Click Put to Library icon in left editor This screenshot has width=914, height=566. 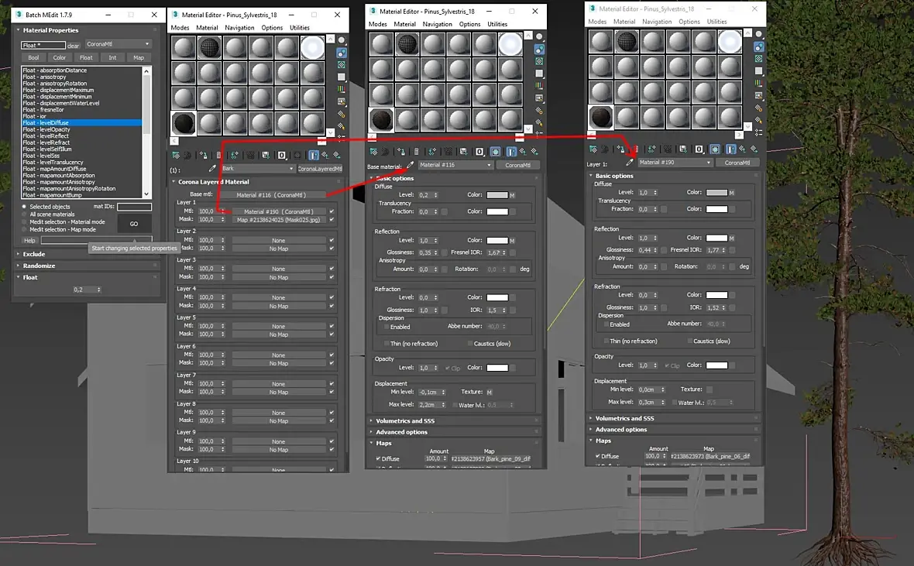(266, 155)
